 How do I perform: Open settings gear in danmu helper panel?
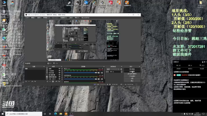[x=204, y=62]
